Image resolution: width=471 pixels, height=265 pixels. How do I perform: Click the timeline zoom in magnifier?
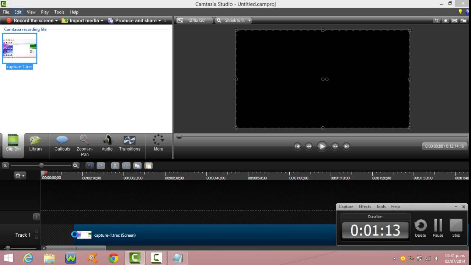click(76, 166)
